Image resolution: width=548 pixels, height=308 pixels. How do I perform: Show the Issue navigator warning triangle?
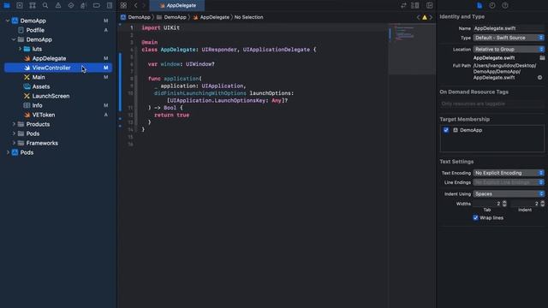click(58, 6)
